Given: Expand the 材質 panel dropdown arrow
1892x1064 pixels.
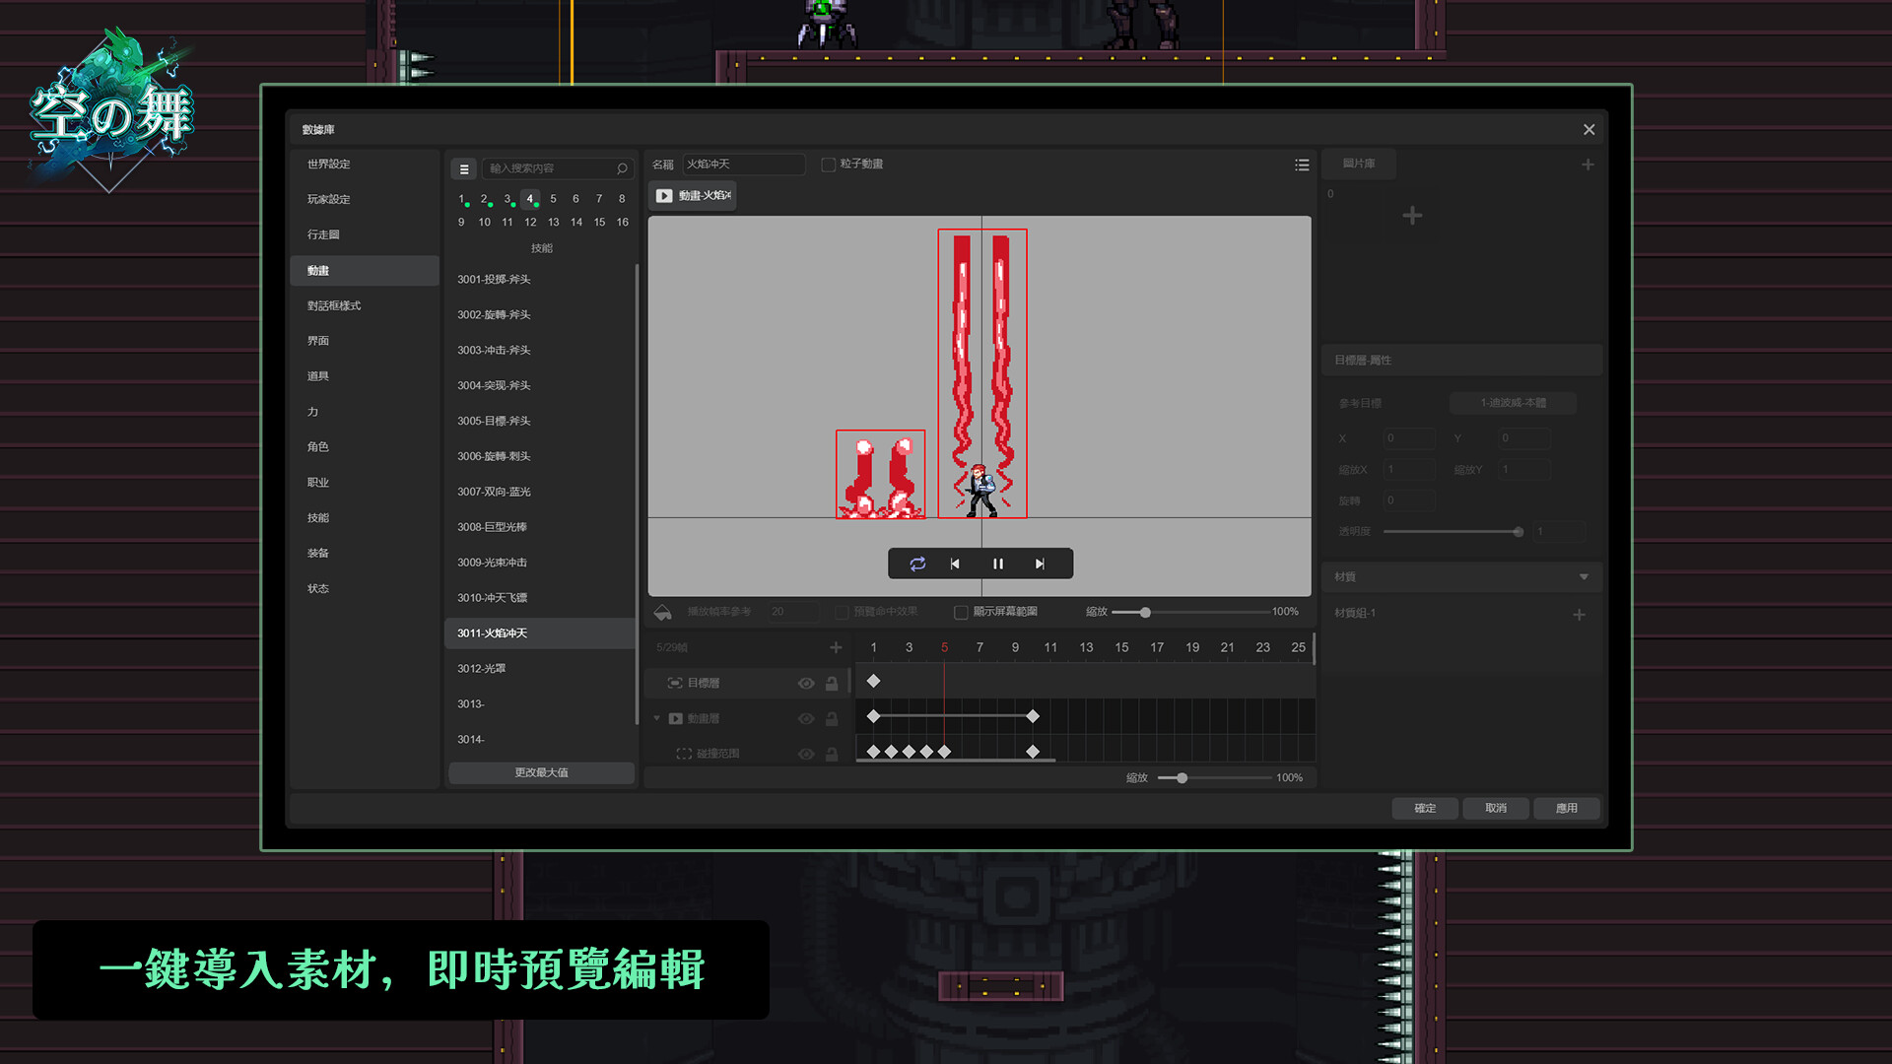Looking at the screenshot, I should click(1584, 577).
